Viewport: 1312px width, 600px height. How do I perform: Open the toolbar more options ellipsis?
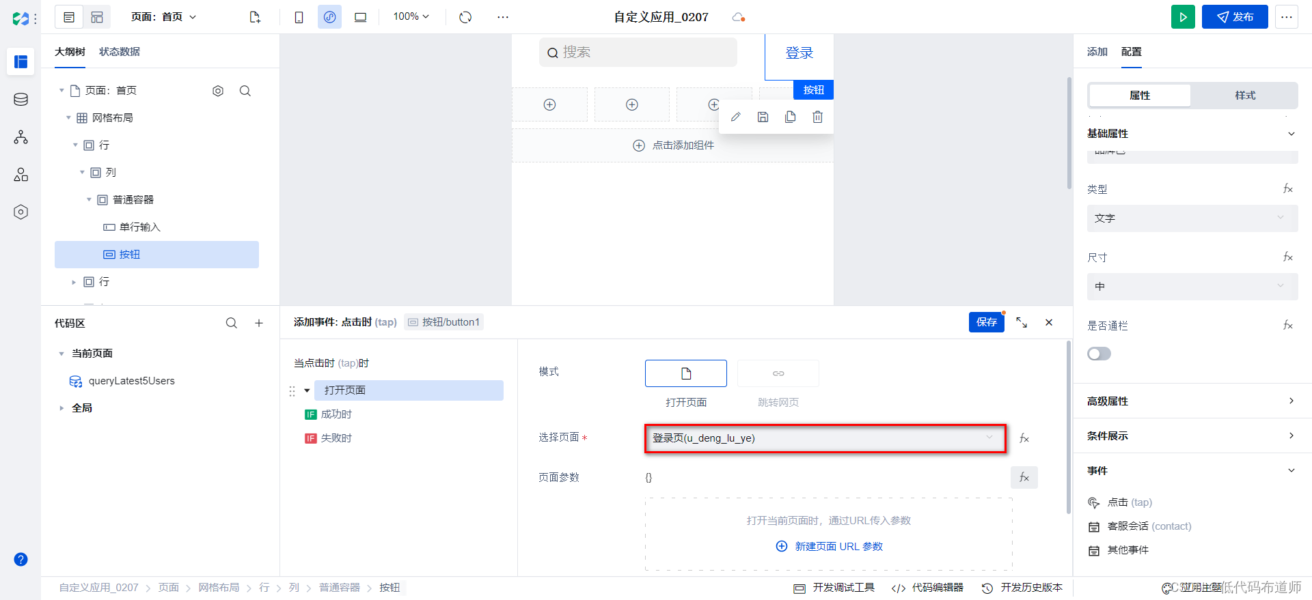[x=503, y=17]
